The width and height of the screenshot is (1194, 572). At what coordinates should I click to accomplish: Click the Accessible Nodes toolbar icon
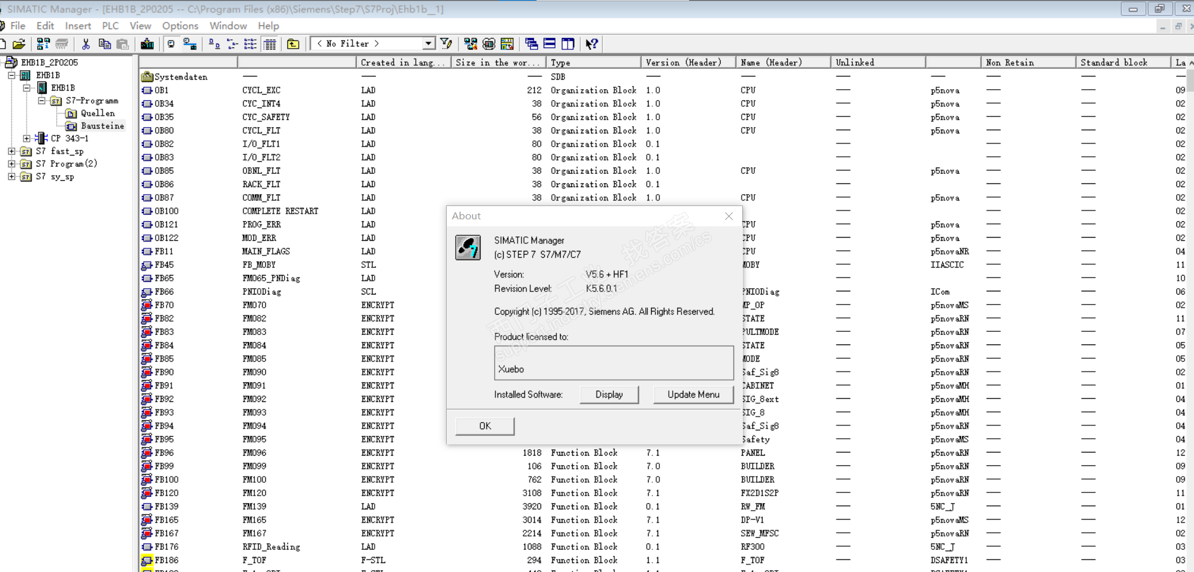pyautogui.click(x=43, y=44)
